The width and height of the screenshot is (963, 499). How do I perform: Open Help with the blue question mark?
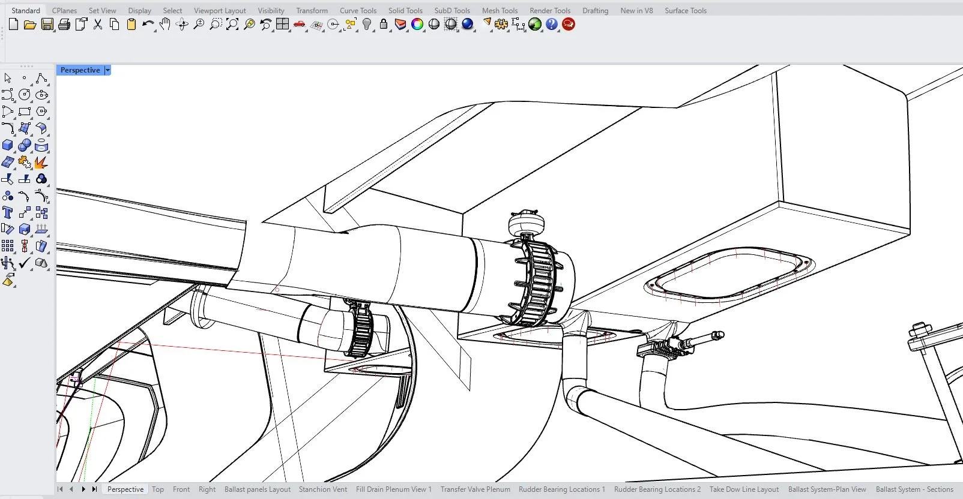coord(552,25)
